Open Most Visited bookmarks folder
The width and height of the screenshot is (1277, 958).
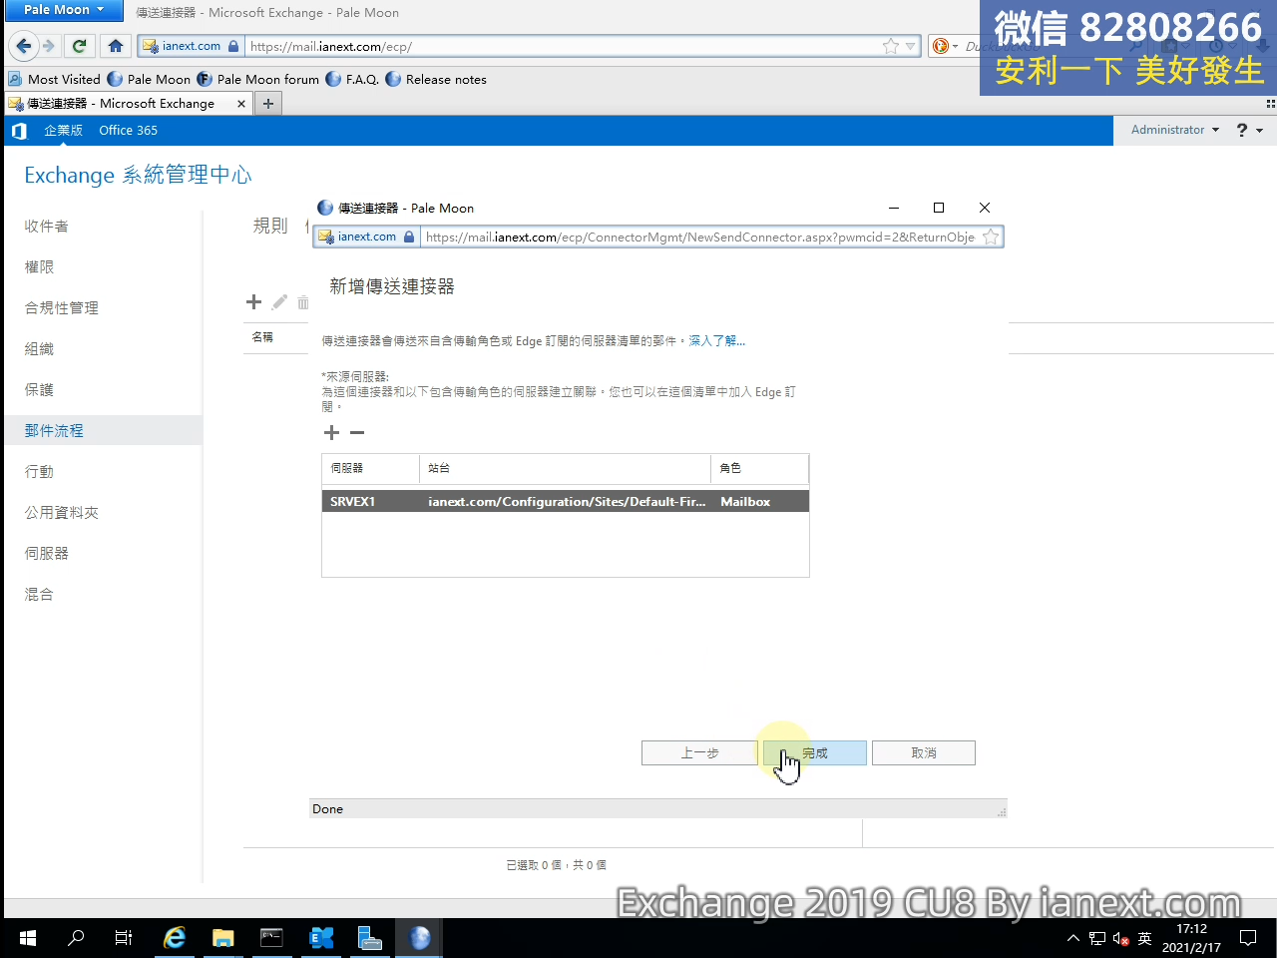[54, 79]
